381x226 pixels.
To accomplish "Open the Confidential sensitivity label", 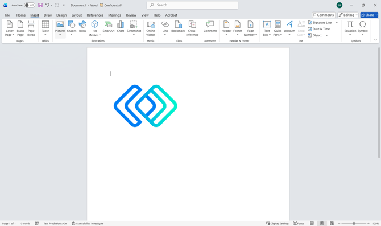I will tap(111, 5).
